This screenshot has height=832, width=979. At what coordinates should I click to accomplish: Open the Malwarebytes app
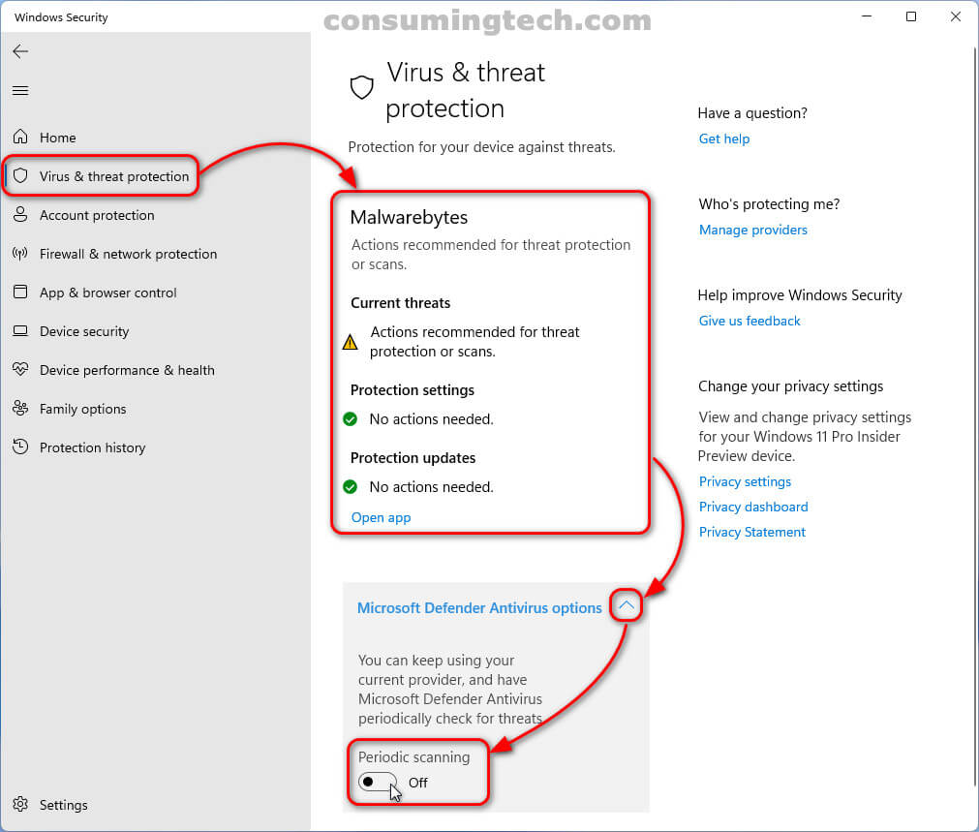(x=381, y=517)
